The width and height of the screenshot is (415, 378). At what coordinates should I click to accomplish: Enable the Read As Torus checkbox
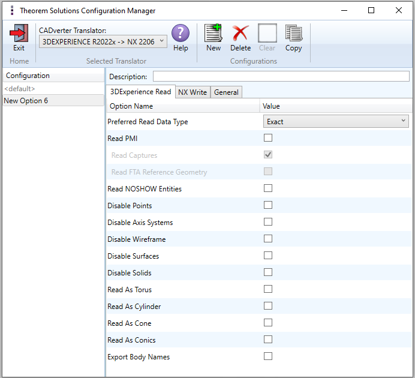268,289
